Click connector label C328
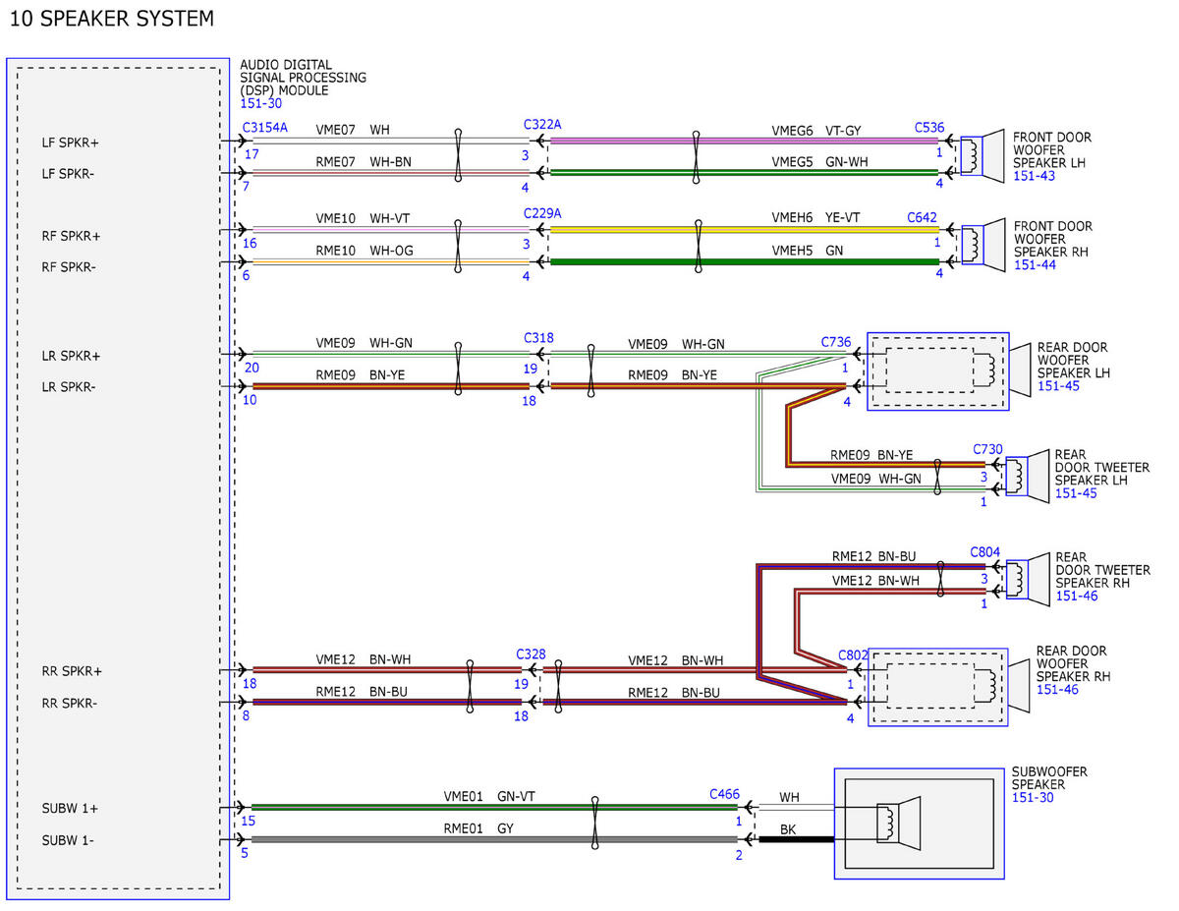 tap(531, 654)
